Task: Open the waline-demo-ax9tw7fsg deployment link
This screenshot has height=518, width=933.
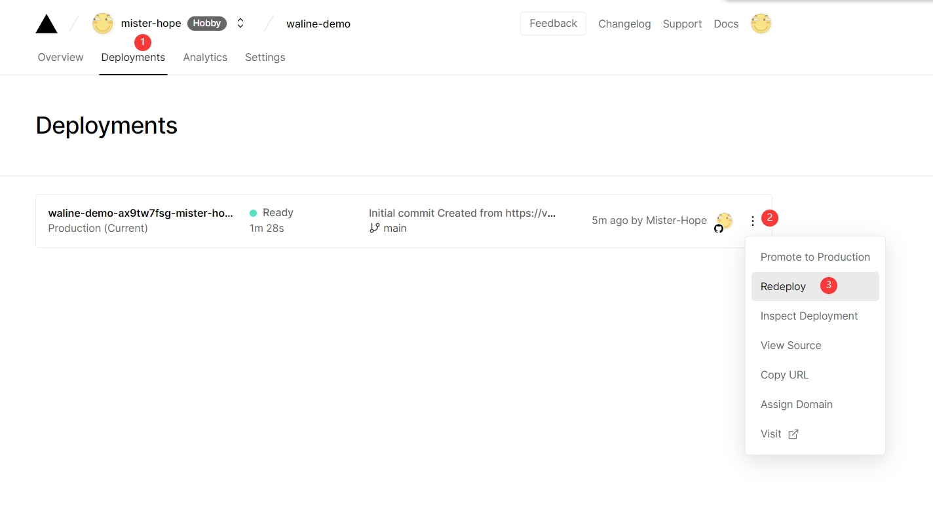Action: click(x=140, y=213)
